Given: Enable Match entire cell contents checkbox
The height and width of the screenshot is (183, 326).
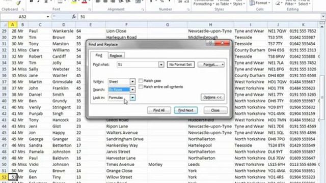Looking at the screenshot, I should click(141, 87).
